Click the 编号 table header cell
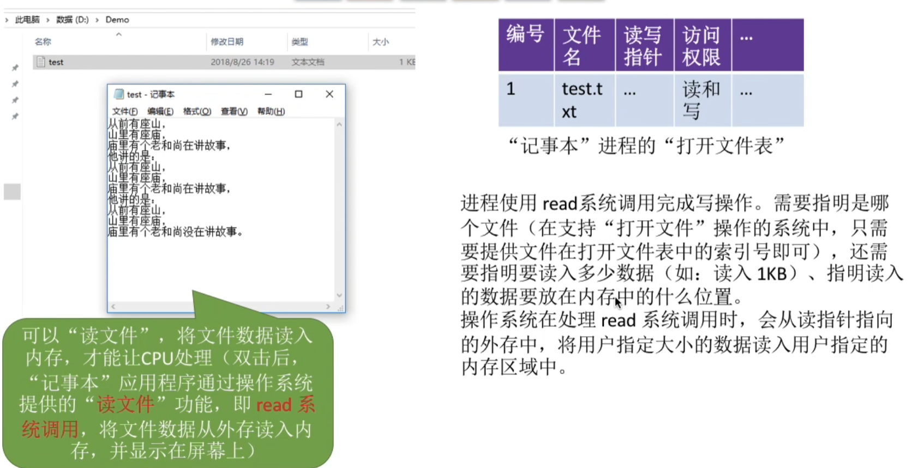 pos(526,45)
